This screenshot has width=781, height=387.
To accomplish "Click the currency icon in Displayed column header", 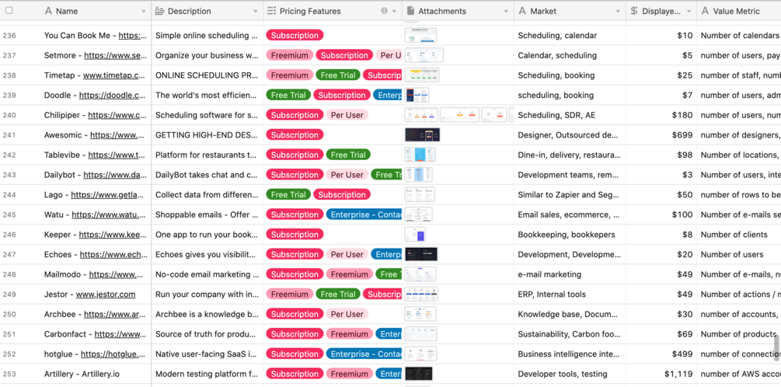I will pyautogui.click(x=633, y=11).
